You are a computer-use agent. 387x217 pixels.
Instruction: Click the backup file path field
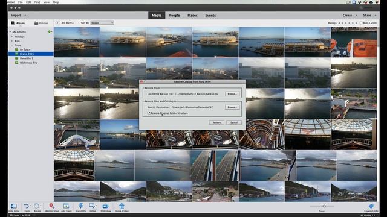pos(197,94)
